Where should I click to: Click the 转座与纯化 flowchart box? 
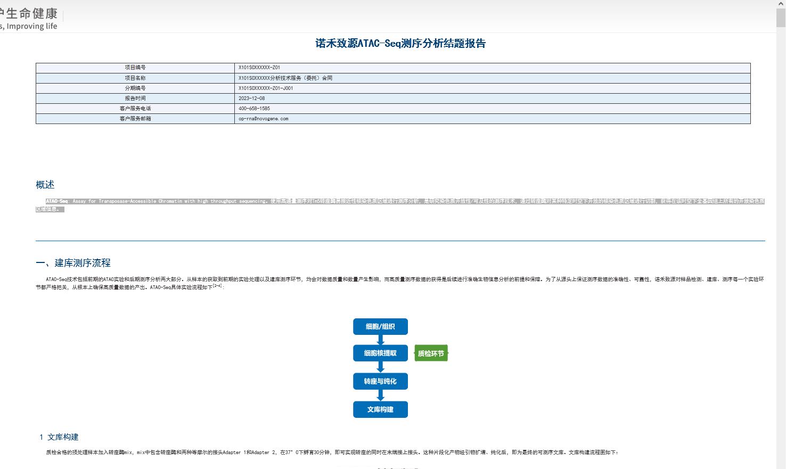coord(380,381)
